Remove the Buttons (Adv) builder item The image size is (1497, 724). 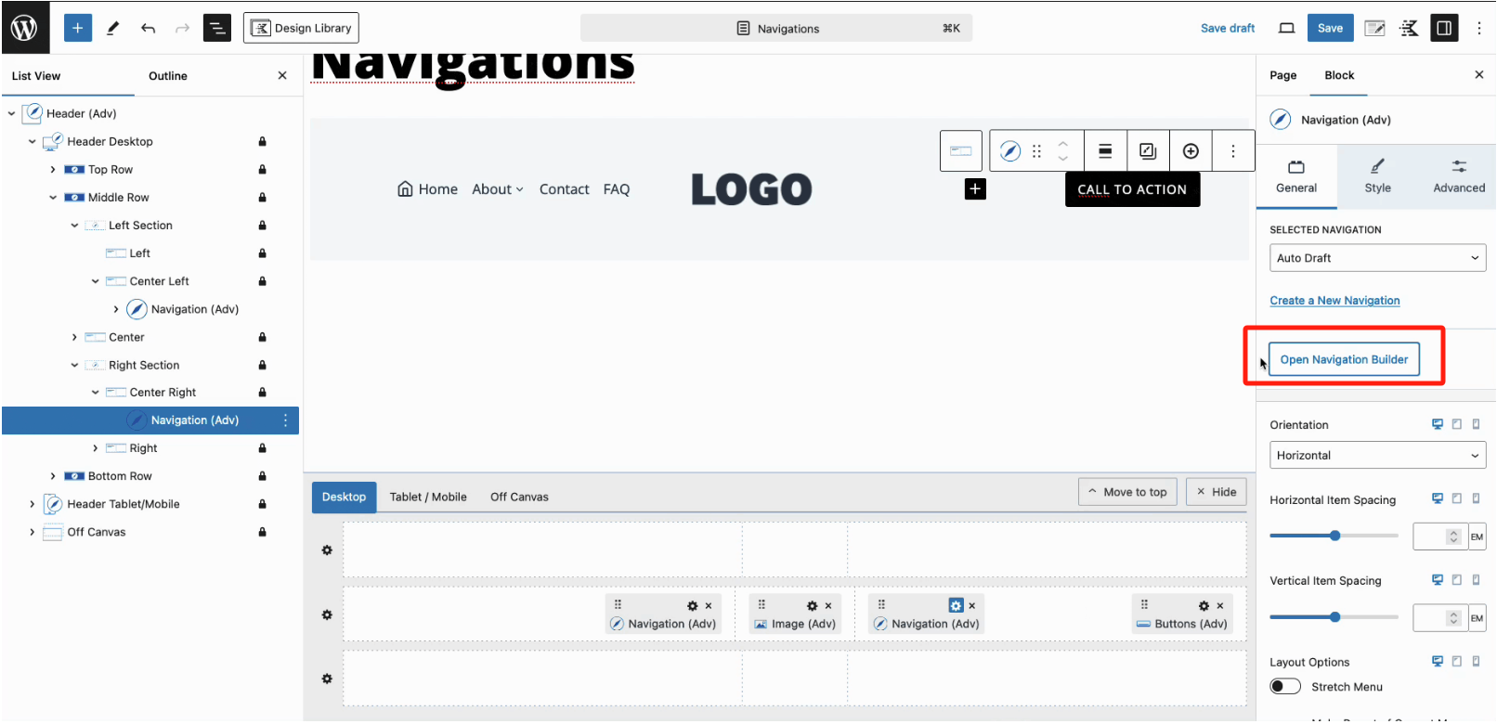1220,606
